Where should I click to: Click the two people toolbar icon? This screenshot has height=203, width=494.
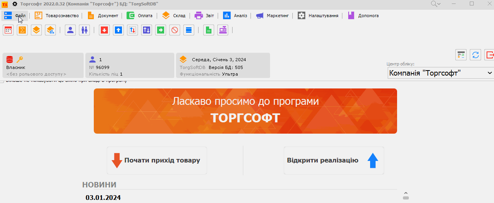coord(84,30)
